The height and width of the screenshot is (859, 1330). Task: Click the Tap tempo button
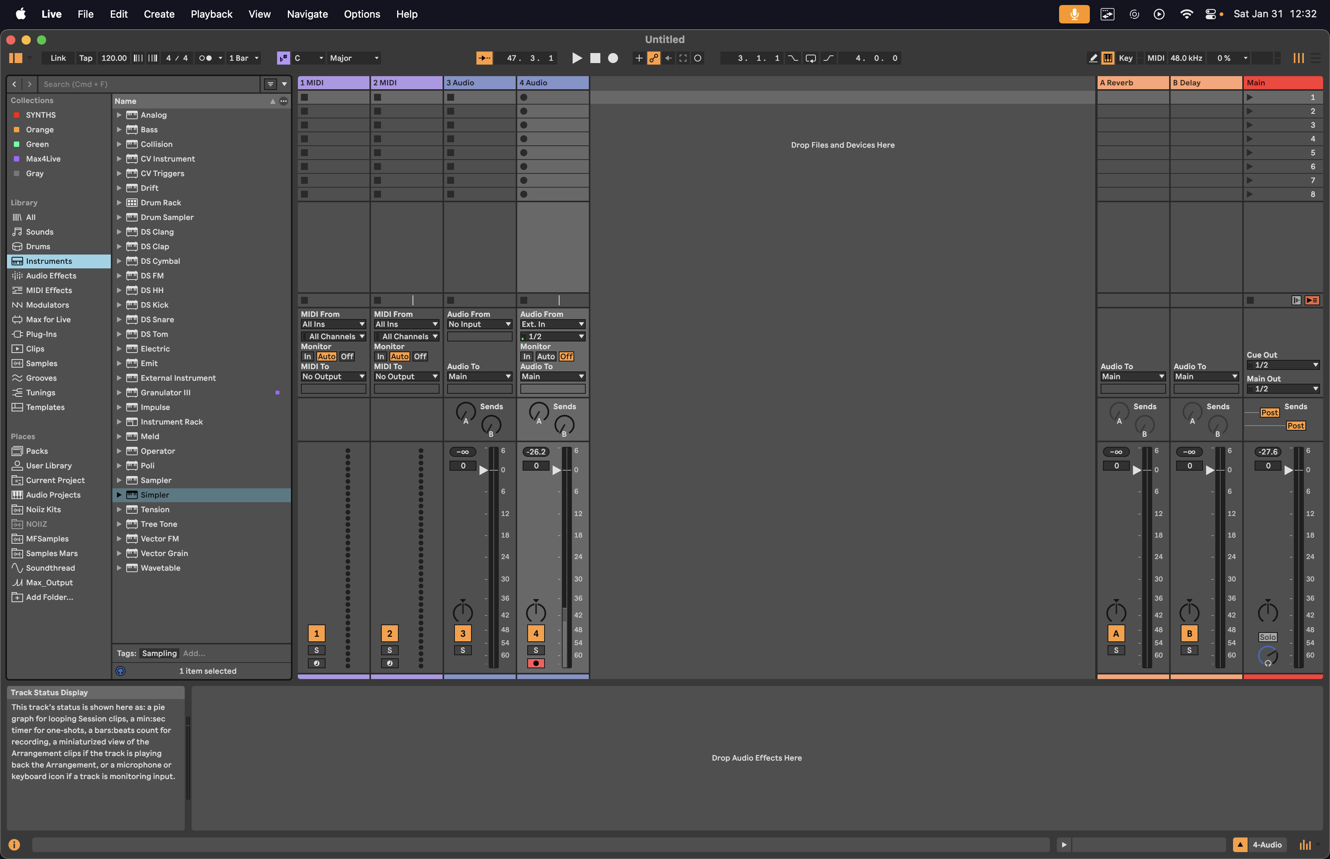click(x=85, y=58)
